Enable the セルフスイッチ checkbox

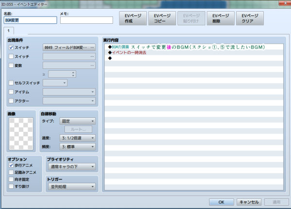point(11,83)
